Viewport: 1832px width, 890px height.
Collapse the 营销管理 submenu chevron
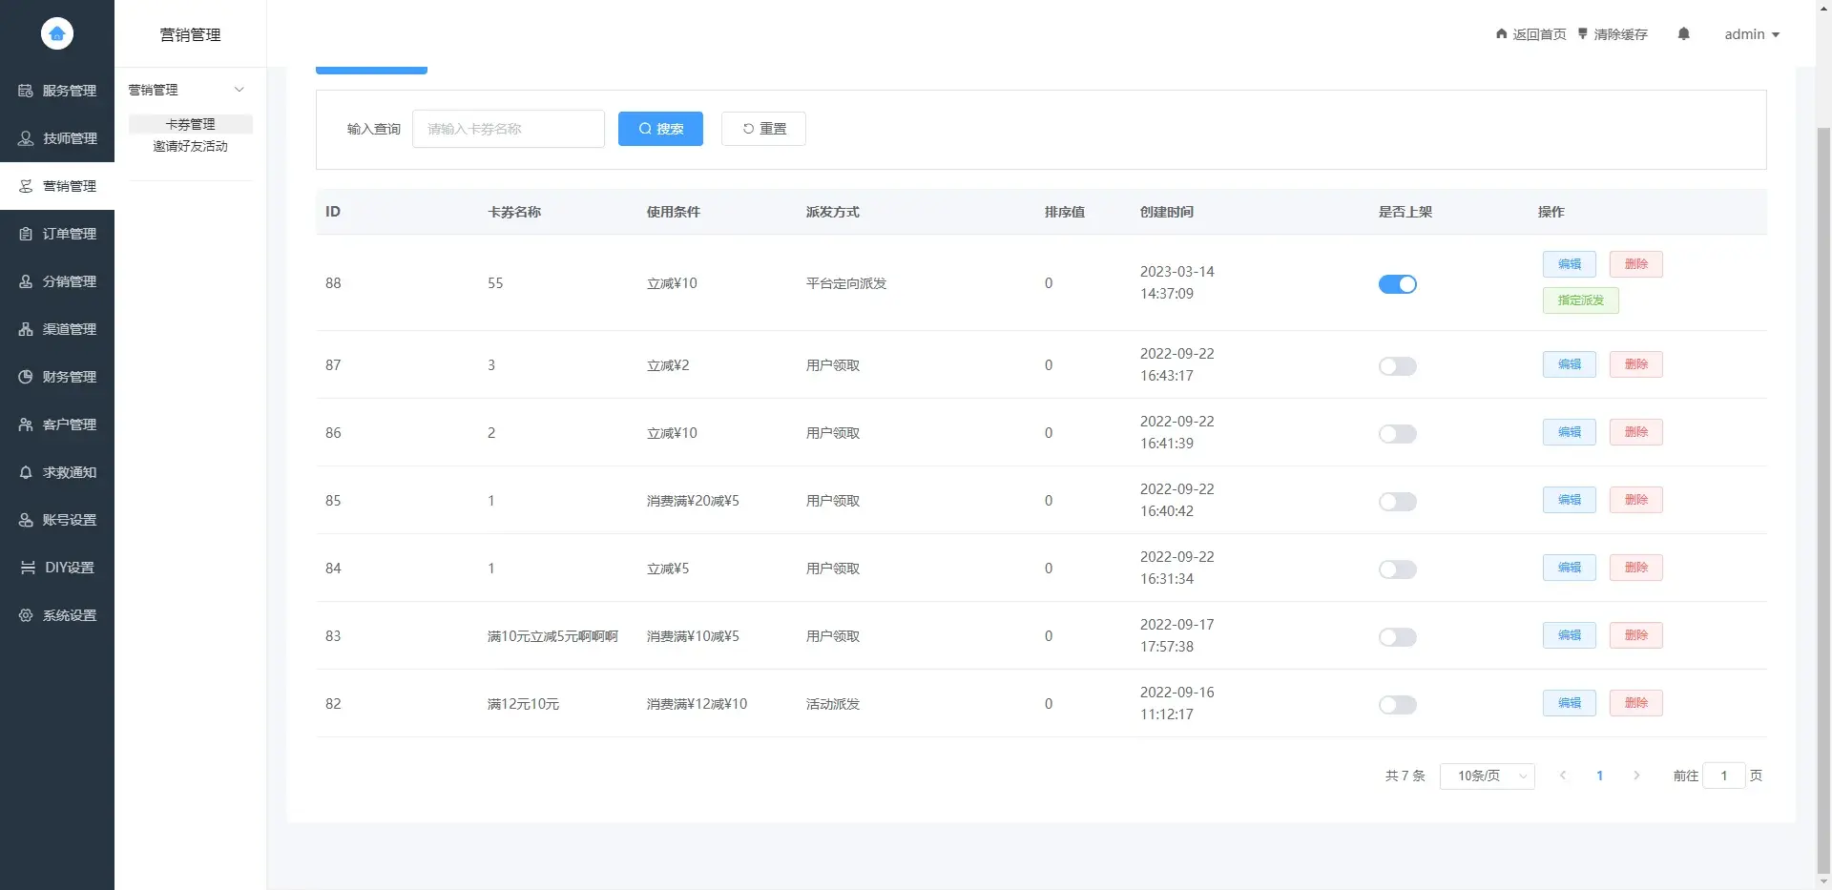(x=239, y=90)
